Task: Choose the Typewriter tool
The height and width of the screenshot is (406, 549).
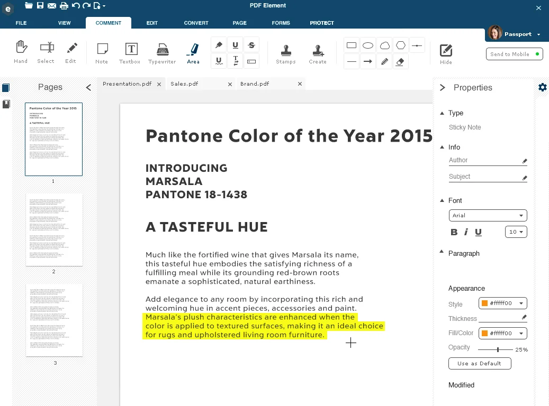Action: click(x=162, y=52)
